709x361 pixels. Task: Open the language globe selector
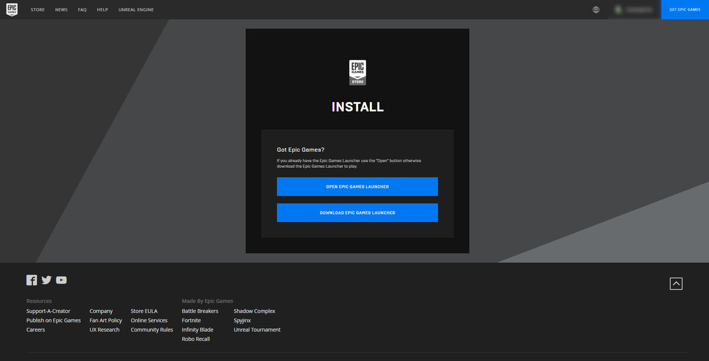[x=596, y=9]
